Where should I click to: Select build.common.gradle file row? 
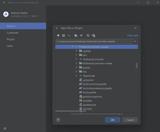(97, 84)
